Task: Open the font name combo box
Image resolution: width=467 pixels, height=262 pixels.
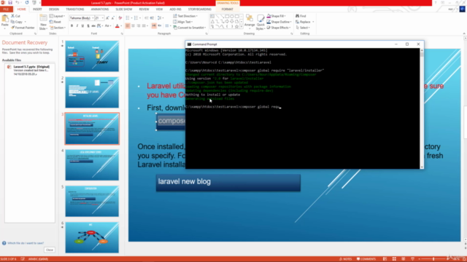Action: pyautogui.click(x=81, y=18)
